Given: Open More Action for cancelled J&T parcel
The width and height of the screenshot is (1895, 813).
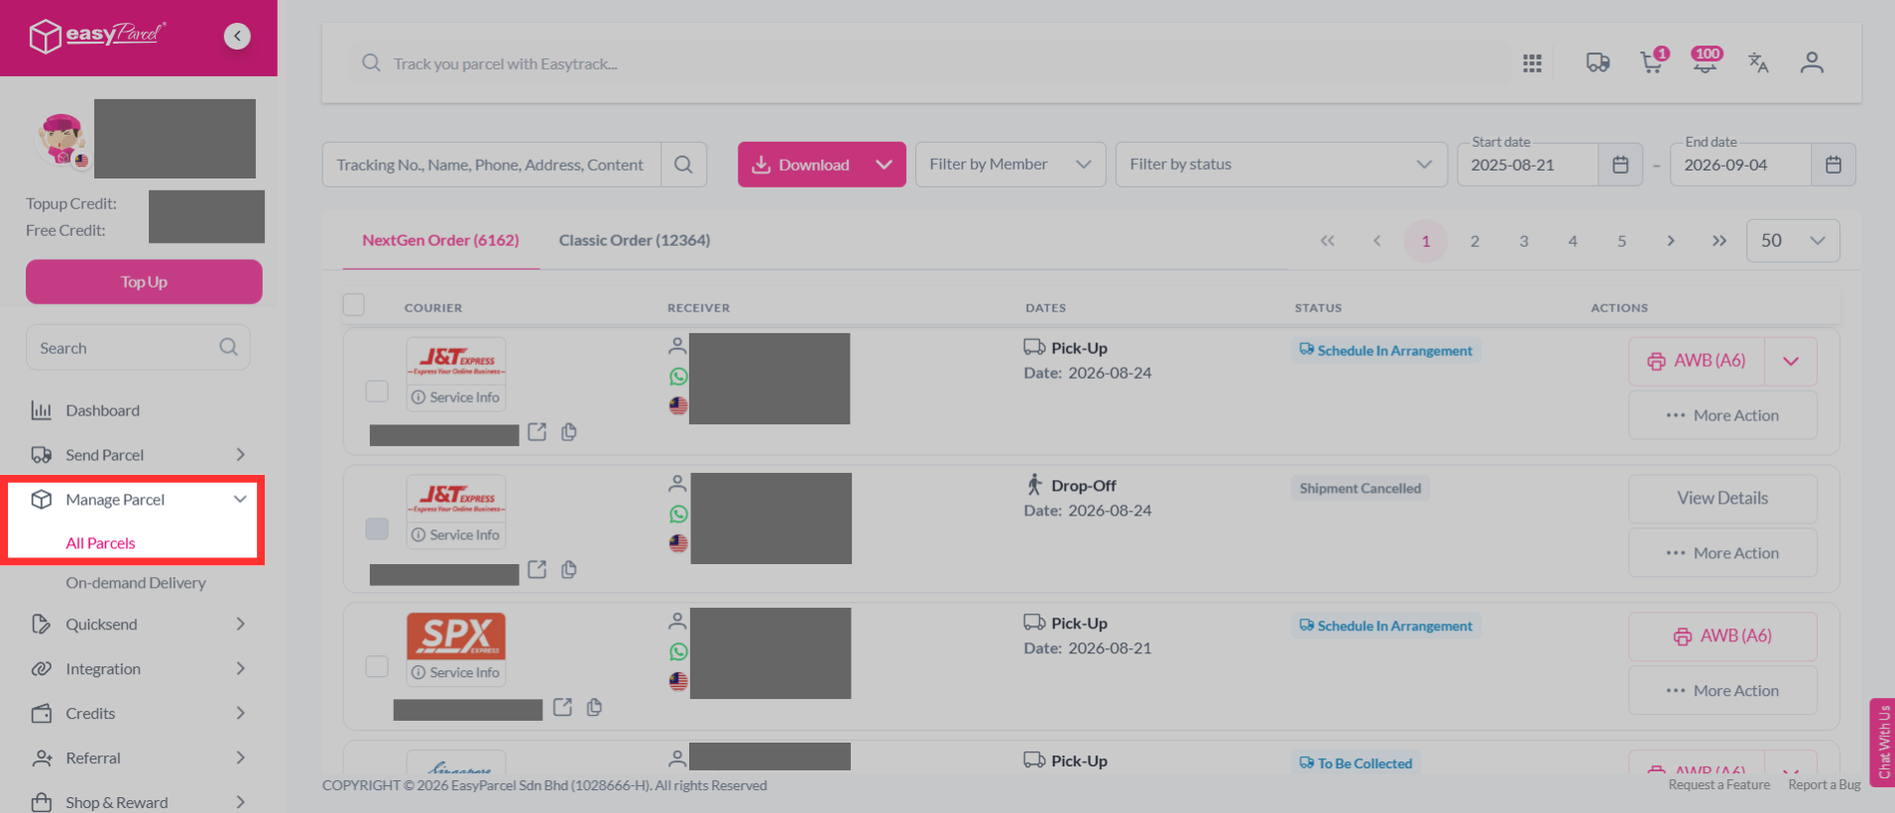Looking at the screenshot, I should click(x=1722, y=553).
